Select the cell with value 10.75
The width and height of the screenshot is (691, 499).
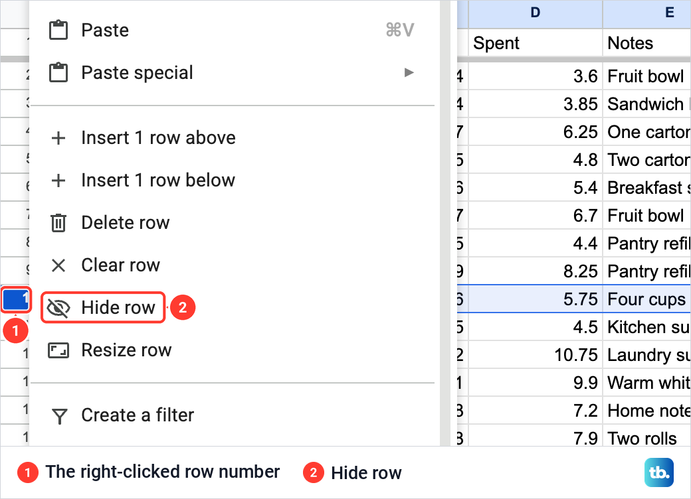pos(535,354)
